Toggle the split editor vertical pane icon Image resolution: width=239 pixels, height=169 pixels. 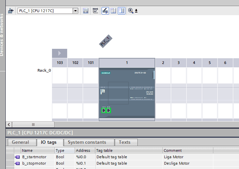122,11
